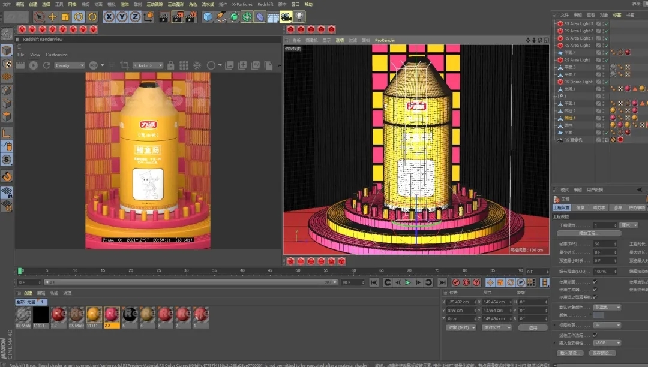648x367 pixels.
Task: Toggle enable checkmark for RS Area Light.3
Action: 607,23
